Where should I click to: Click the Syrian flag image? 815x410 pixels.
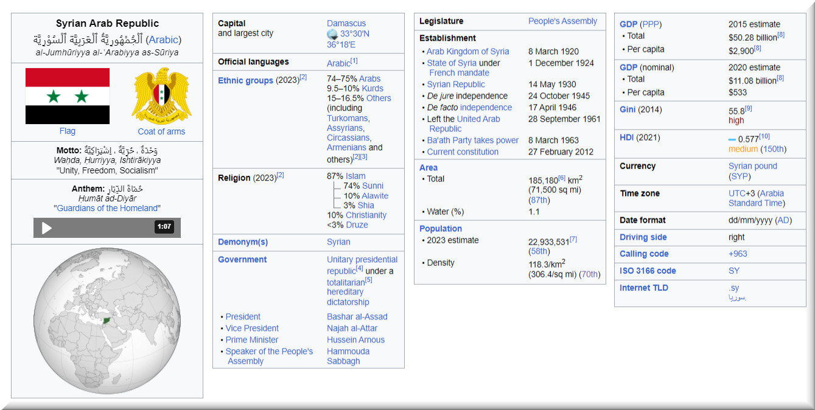pos(68,96)
